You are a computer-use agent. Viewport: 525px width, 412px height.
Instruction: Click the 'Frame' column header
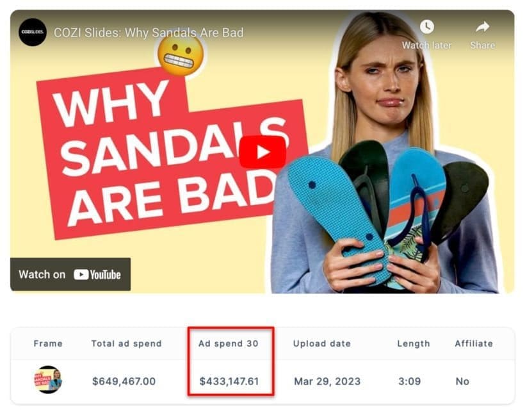(48, 343)
